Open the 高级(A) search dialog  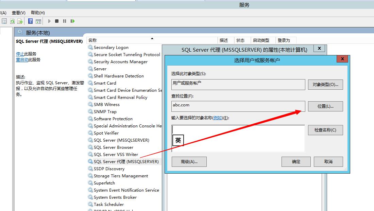point(189,162)
